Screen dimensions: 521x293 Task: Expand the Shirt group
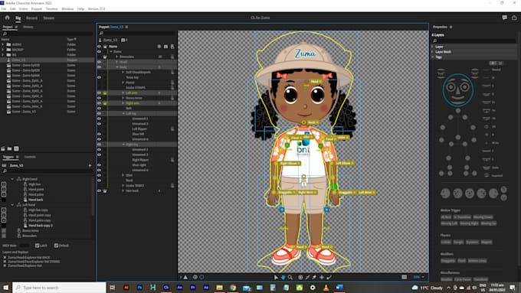[123, 175]
